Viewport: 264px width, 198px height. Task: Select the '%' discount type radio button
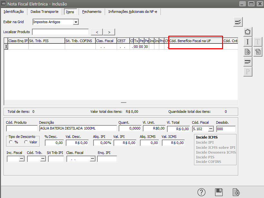11,142
